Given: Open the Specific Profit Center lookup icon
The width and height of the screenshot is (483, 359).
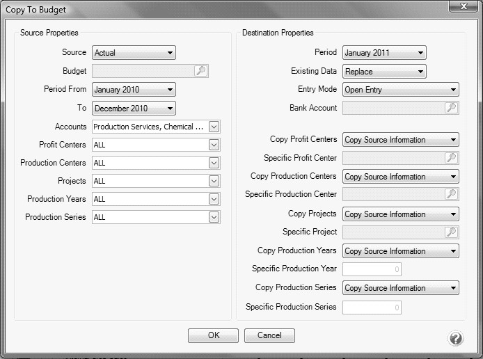Looking at the screenshot, I should 451,159.
